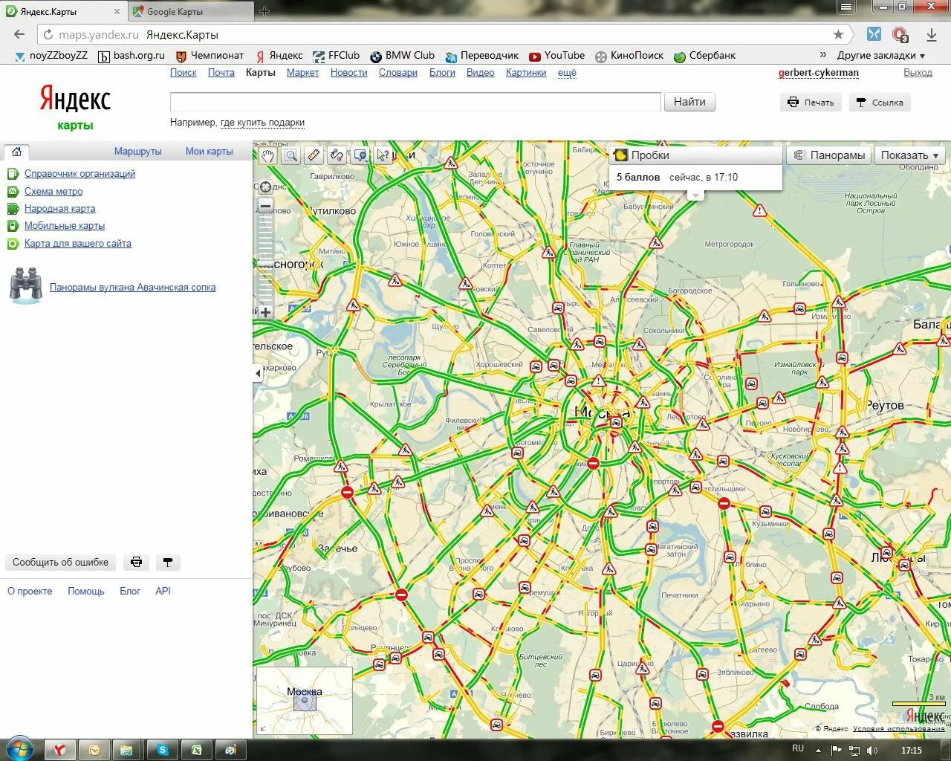Viewport: 951px width, 761px height.
Task: Expand the traffic panel arrow under 5 баллов
Action: pyautogui.click(x=695, y=195)
